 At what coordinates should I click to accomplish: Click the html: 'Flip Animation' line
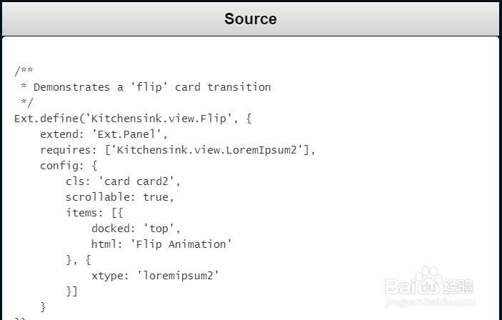161,244
